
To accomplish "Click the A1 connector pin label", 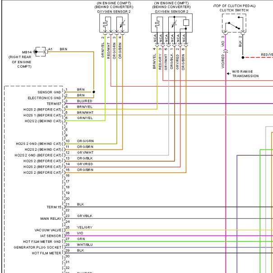I will pyautogui.click(x=51, y=49).
